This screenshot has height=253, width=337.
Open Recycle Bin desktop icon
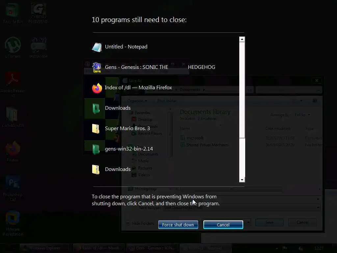coord(13,13)
